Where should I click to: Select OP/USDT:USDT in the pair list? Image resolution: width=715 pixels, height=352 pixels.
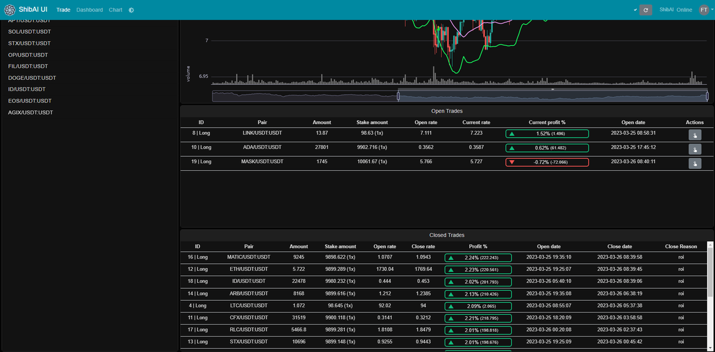point(28,55)
